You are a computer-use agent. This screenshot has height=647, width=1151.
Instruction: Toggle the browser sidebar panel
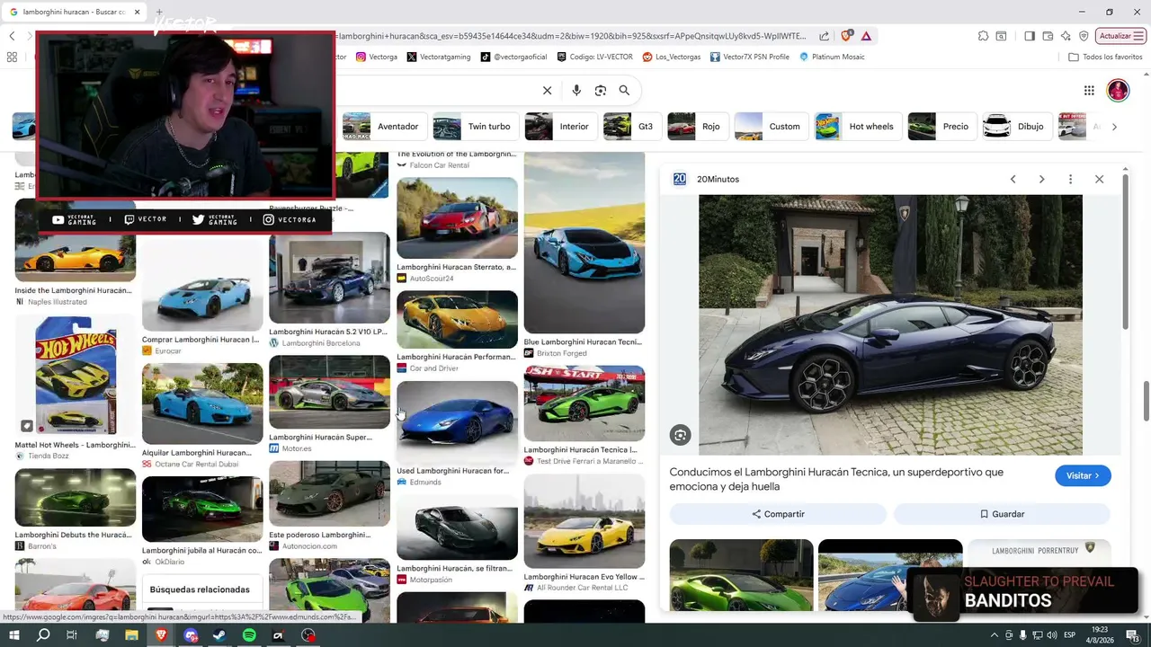(1030, 36)
